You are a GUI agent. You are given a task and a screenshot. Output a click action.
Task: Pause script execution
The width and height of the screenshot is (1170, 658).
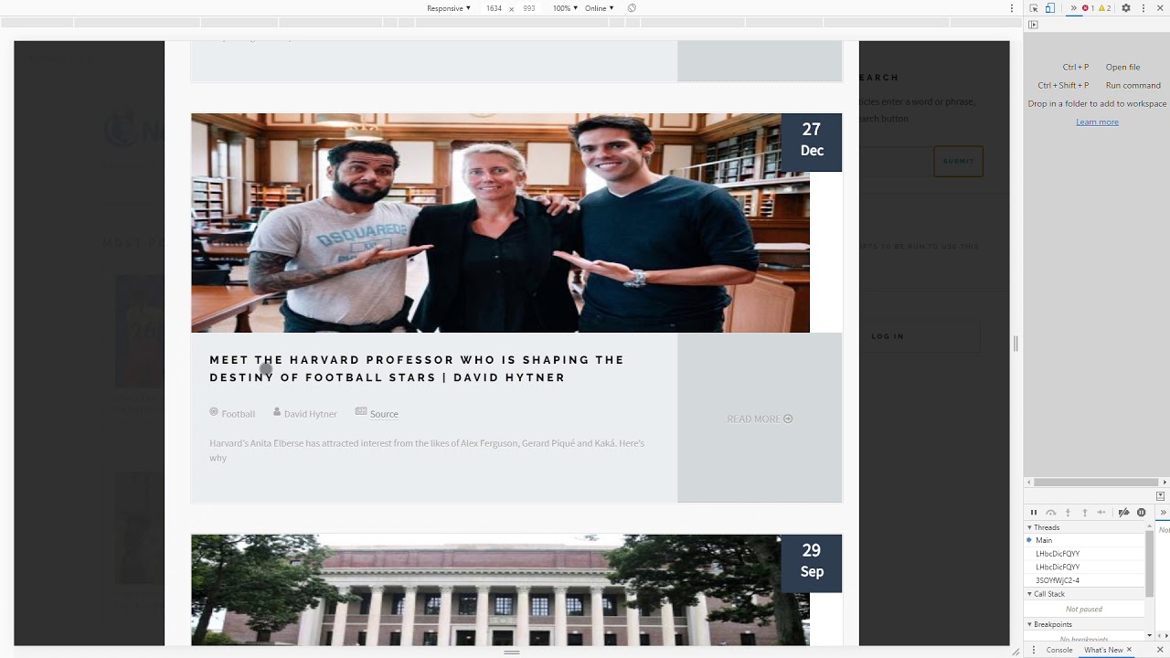pyautogui.click(x=1034, y=513)
